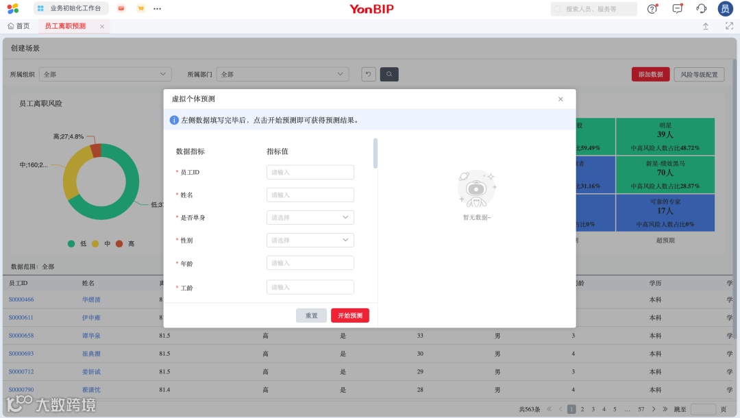Click the upload arrow icon below the header
Screen dimensions: 740x418
click(706, 27)
